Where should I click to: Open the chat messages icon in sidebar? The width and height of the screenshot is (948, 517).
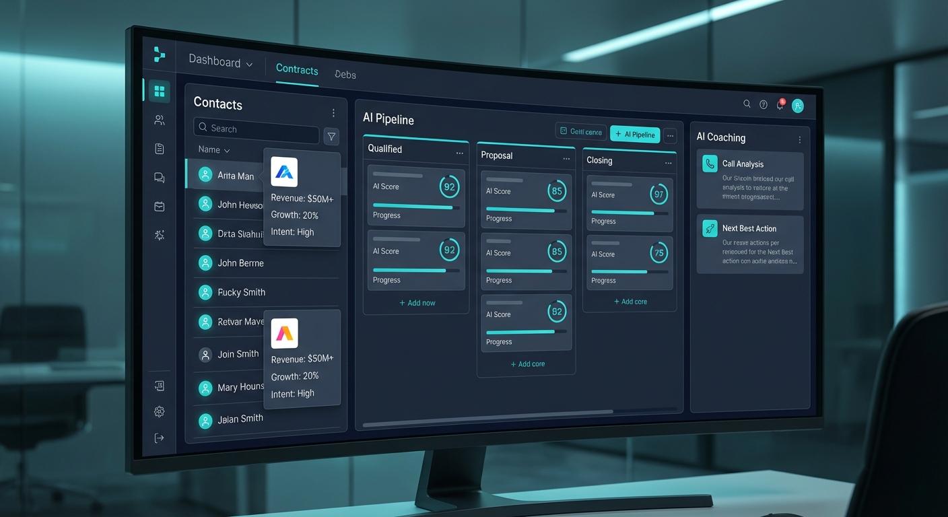(159, 177)
